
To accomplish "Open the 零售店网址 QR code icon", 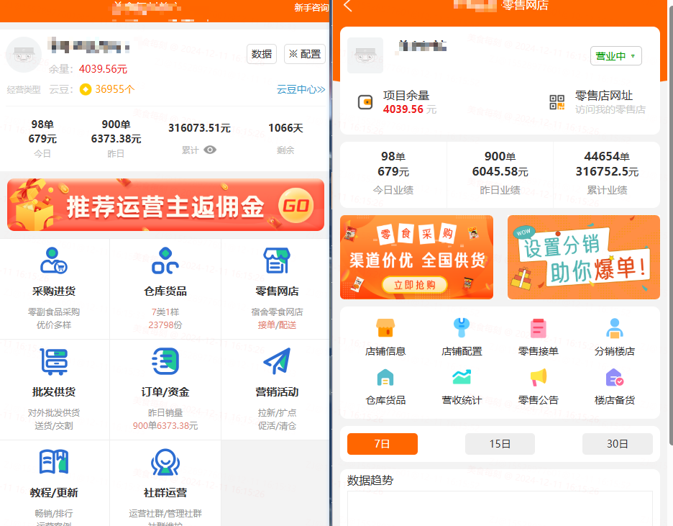I will [557, 102].
